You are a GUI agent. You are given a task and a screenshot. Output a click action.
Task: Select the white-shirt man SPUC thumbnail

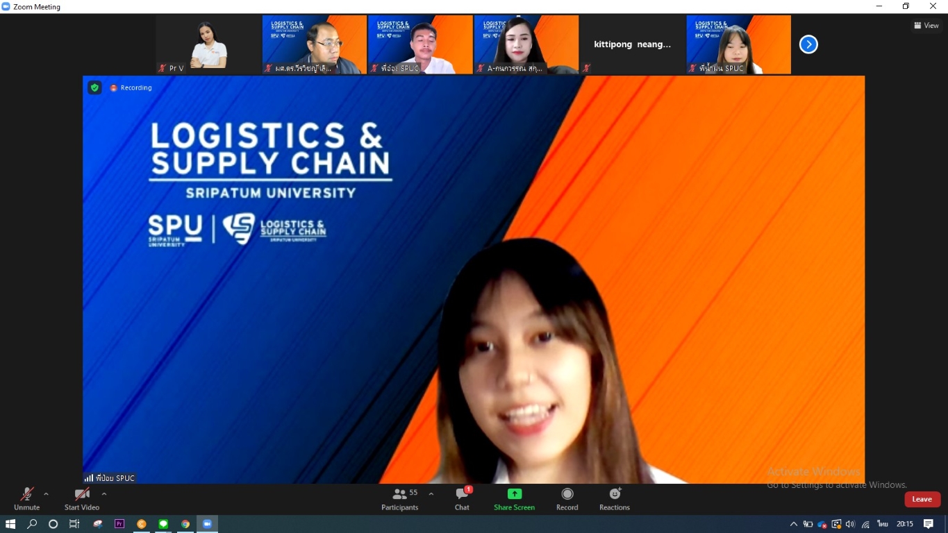420,44
